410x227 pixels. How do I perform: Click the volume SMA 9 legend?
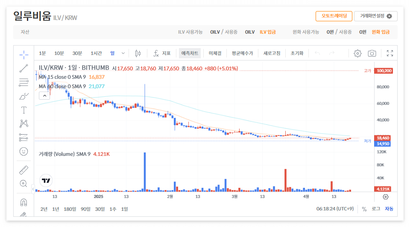pyautogui.click(x=74, y=154)
